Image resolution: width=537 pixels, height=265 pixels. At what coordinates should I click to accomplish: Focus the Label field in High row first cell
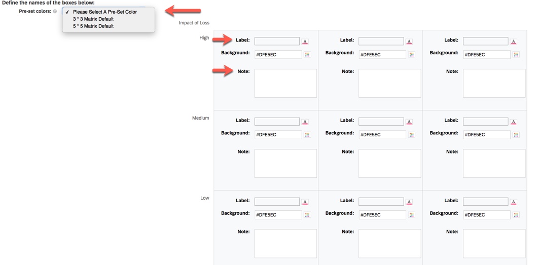(277, 42)
